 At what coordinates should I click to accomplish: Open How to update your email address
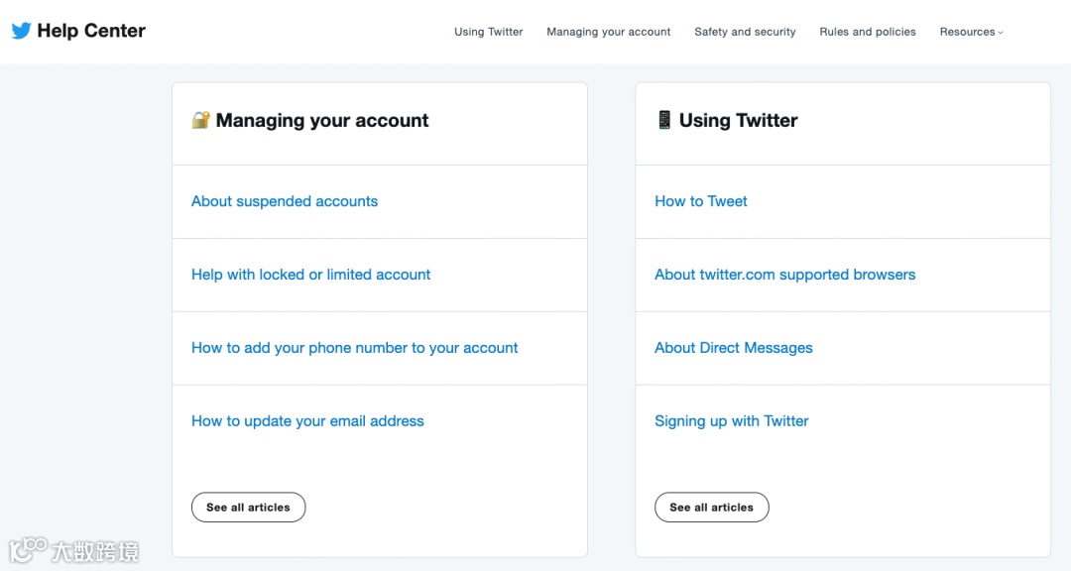click(307, 421)
